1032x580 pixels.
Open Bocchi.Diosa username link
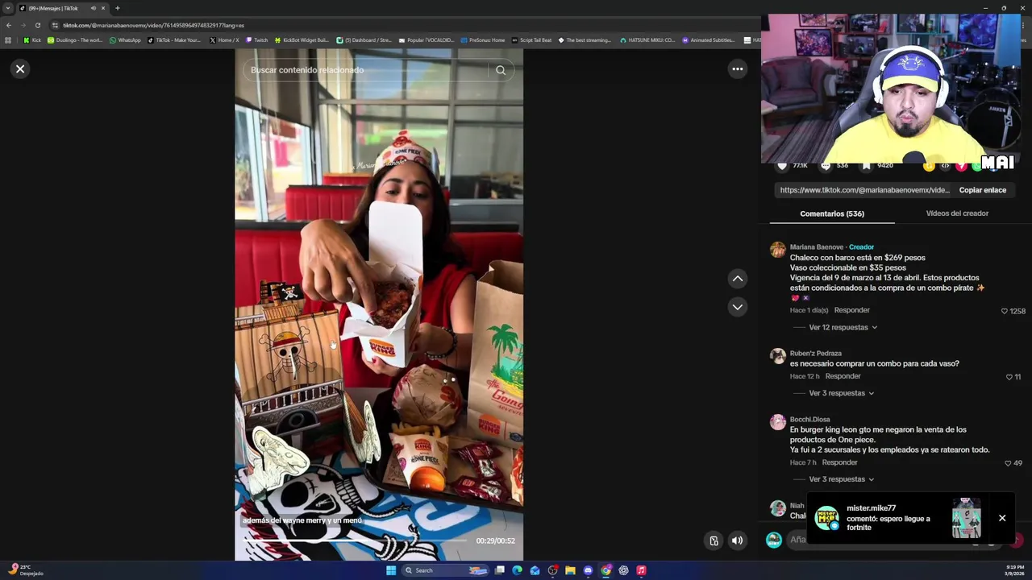click(809, 420)
